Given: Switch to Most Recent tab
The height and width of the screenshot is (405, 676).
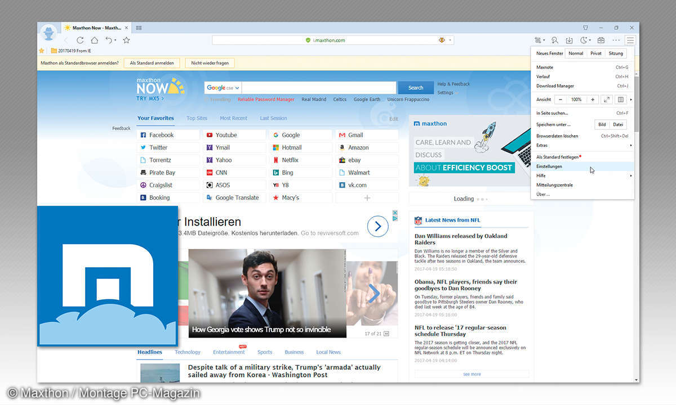Looking at the screenshot, I should point(233,118).
